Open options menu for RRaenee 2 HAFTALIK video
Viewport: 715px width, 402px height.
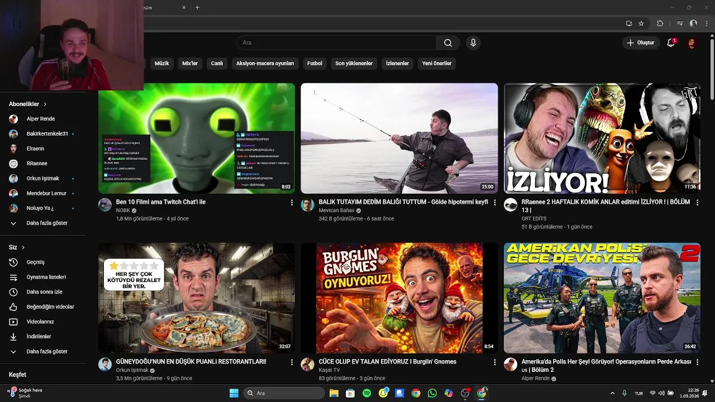coord(697,203)
